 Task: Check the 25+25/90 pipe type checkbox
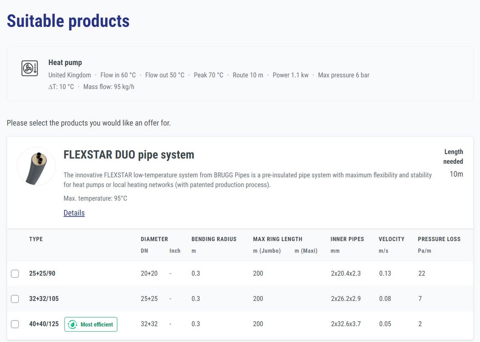15,273
